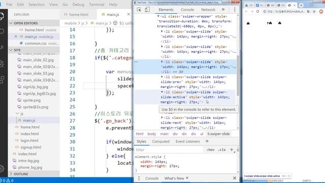Open the Debug icon in activity bar

tap(2, 64)
